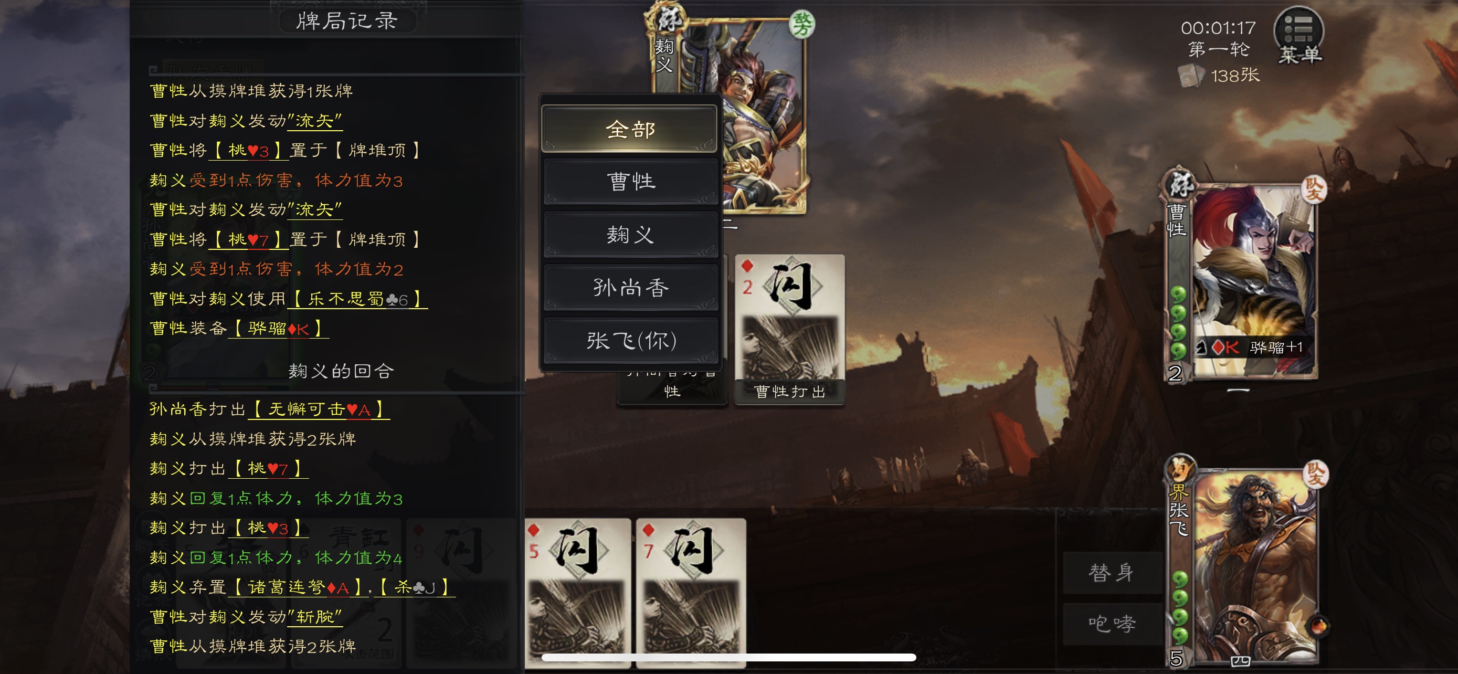Screen dimensions: 1458x674
Task: Activate the 咆哮 skill button
Action: point(1112,624)
